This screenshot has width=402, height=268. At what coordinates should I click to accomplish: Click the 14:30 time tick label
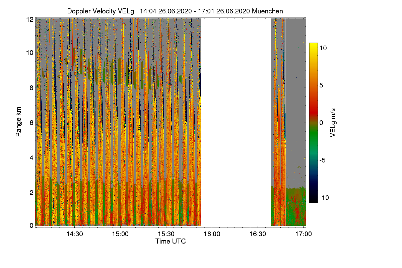[75, 234]
